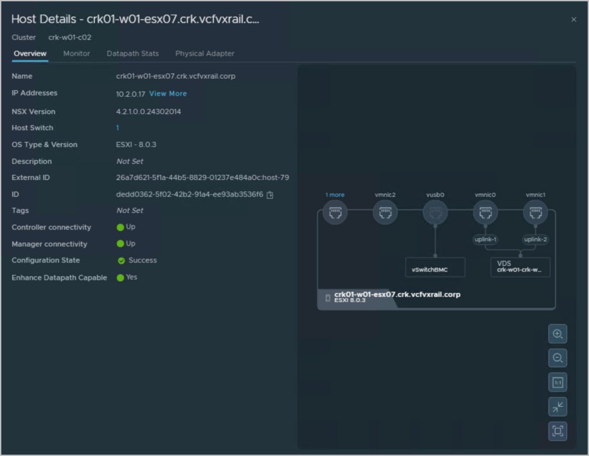The height and width of the screenshot is (456, 589).
Task: Reset topology view to 1:1 scale
Action: (557, 383)
